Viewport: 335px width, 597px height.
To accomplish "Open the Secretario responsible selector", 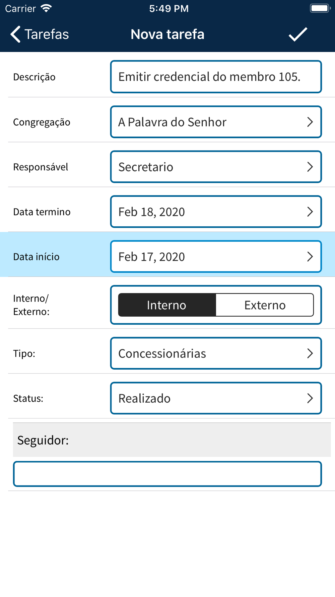I will 216,167.
